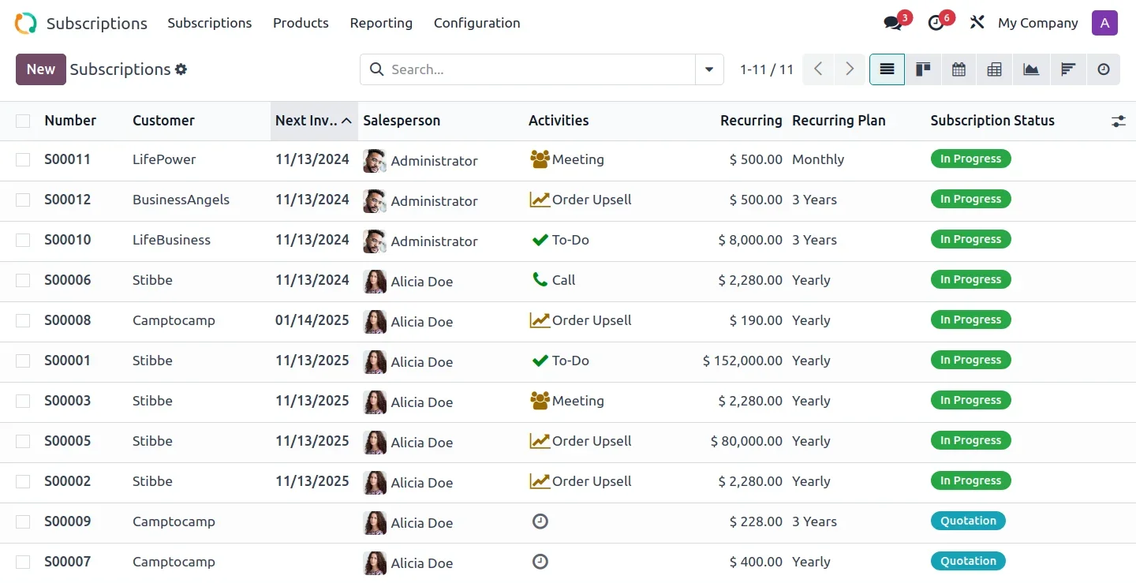Open the Graph view
1136x583 pixels.
coord(1031,69)
